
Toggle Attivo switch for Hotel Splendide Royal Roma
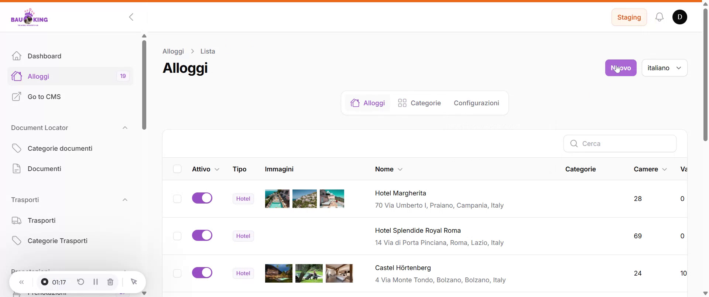tap(202, 235)
